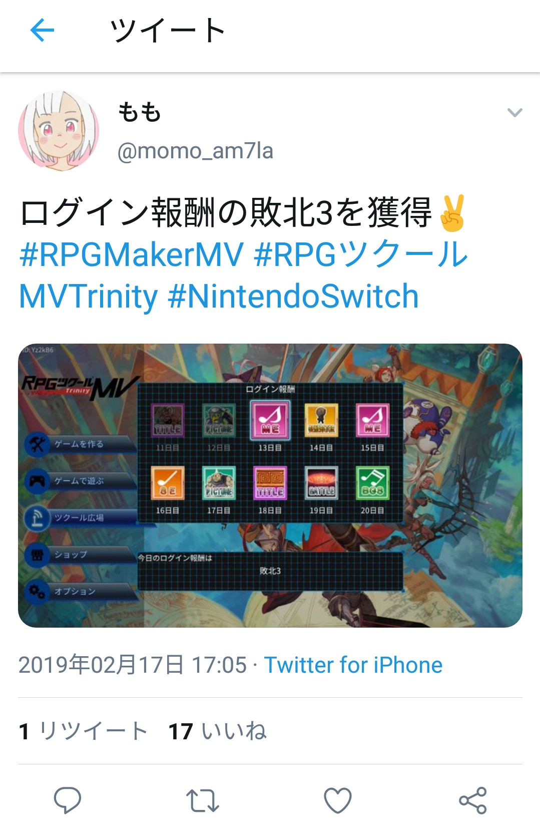Select ゲームを作る menu item in image

point(80,444)
